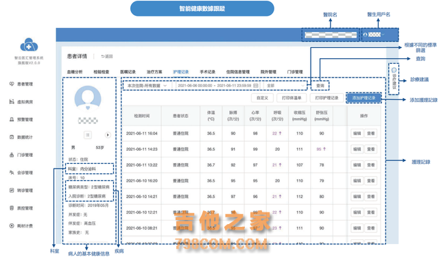This screenshot has height=257, width=439.
Task: Click 编辑 for the 2021-06-11 16:04 record
Action: click(x=357, y=134)
